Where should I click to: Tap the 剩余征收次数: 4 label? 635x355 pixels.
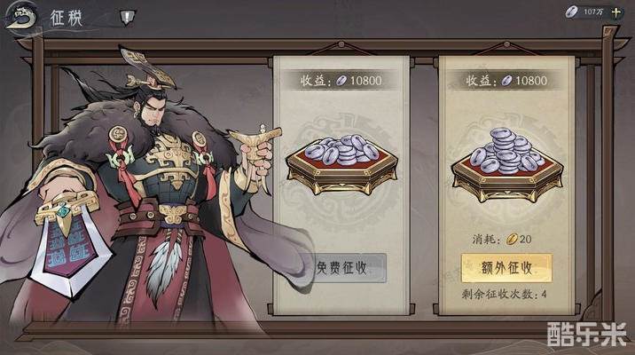(x=505, y=295)
